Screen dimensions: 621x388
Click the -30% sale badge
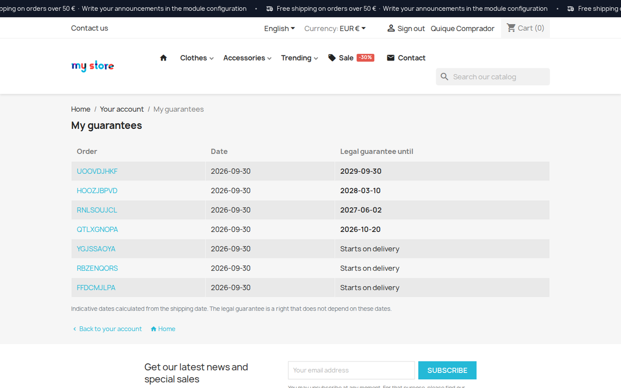click(365, 57)
